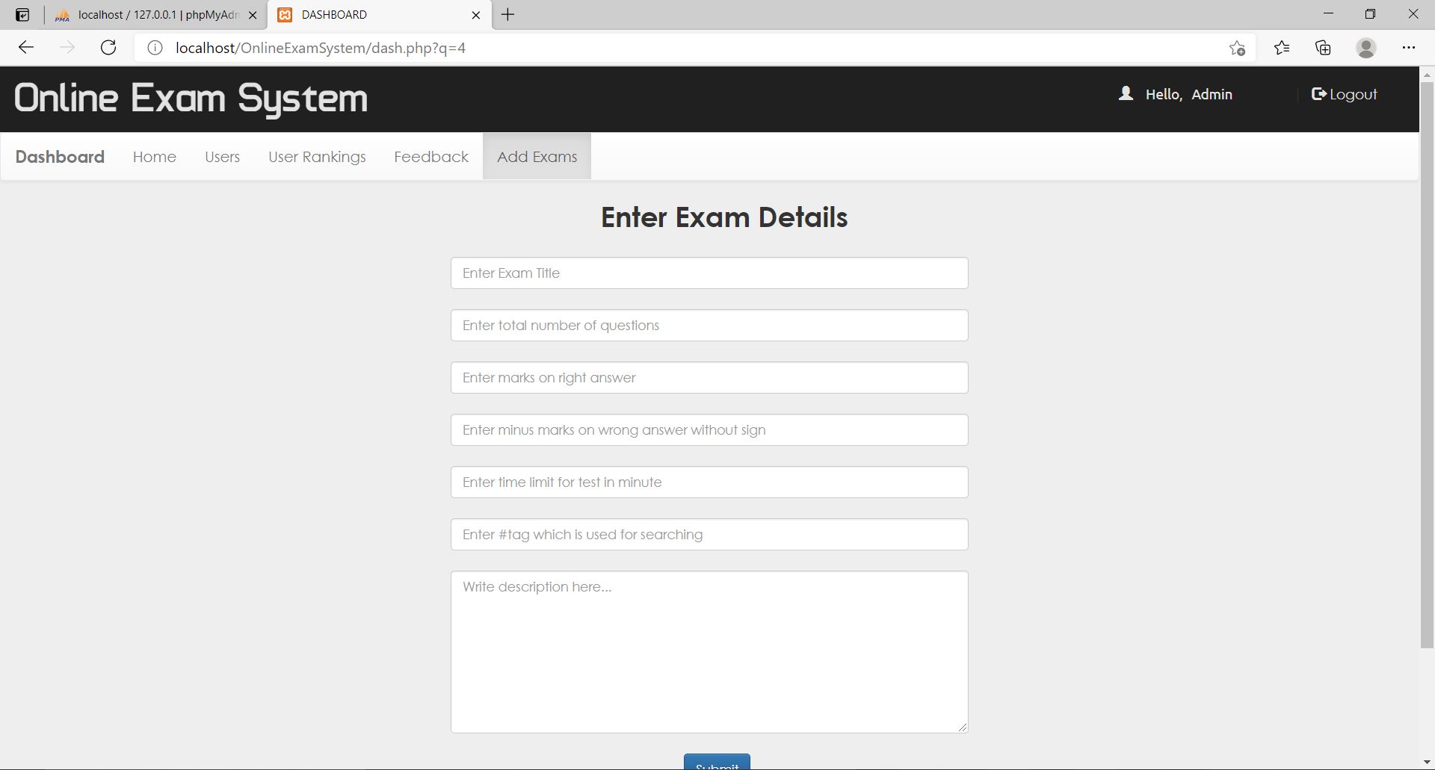This screenshot has width=1435, height=770.
Task: Click the Submit button
Action: coord(717,763)
